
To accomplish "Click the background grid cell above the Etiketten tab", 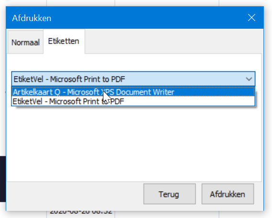I will coord(80,3).
